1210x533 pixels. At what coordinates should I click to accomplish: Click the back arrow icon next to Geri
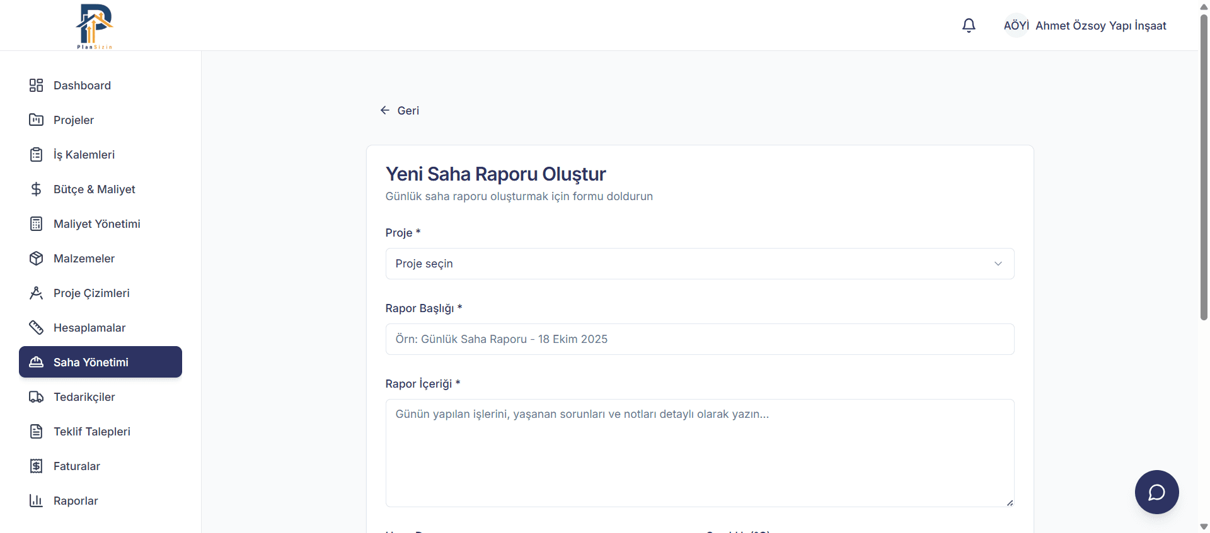pos(384,110)
